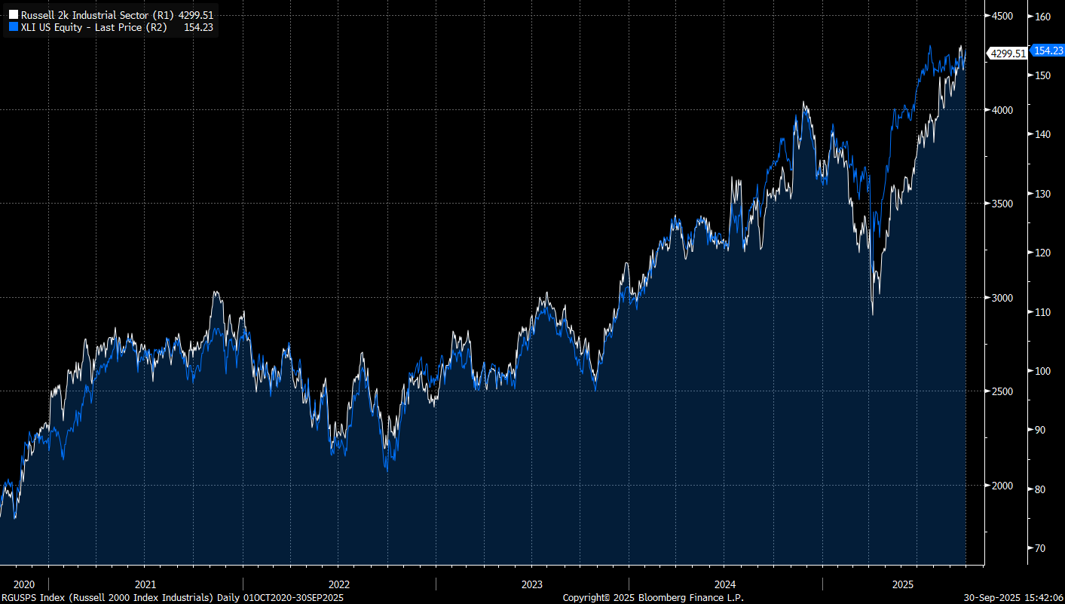Image resolution: width=1065 pixels, height=604 pixels.
Task: Click the 2024 year label on time axis
Action: (x=725, y=584)
